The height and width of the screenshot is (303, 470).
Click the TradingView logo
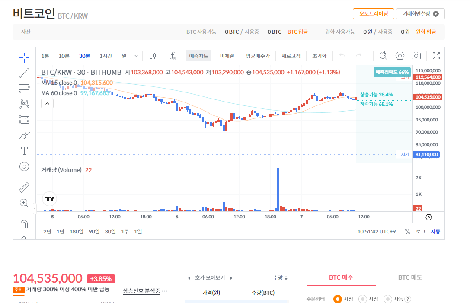pyautogui.click(x=49, y=199)
